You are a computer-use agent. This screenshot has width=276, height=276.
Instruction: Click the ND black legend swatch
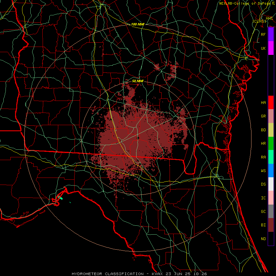271,239
